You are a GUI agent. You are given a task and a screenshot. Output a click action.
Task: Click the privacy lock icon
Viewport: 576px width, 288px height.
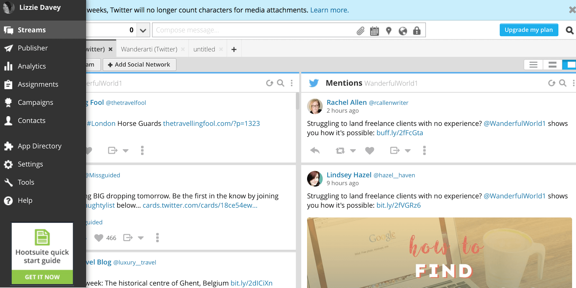[x=417, y=31]
